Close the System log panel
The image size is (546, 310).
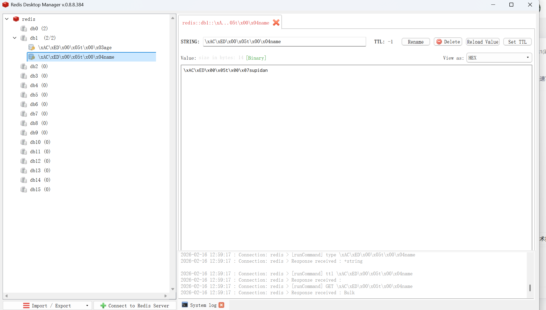coord(221,305)
